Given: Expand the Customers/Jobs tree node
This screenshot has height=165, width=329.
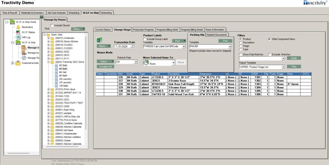Looking at the screenshot, I should point(13,63).
